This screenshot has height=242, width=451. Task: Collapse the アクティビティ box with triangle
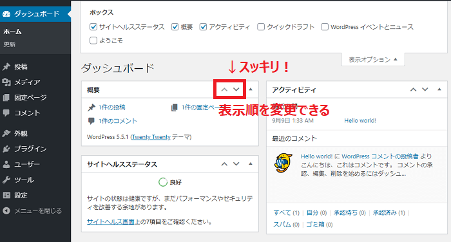point(439,89)
